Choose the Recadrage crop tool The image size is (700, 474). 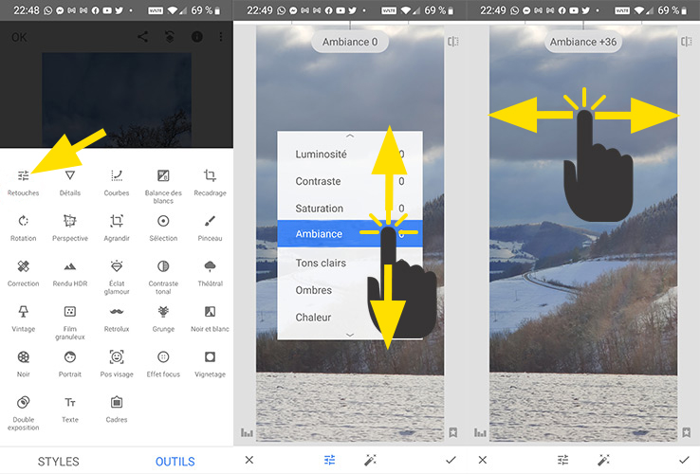tap(210, 183)
